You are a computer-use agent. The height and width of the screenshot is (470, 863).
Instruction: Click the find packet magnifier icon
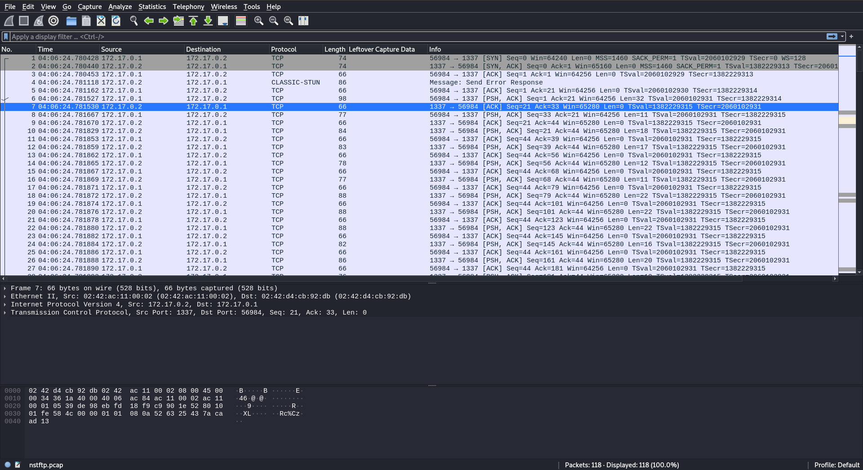133,21
